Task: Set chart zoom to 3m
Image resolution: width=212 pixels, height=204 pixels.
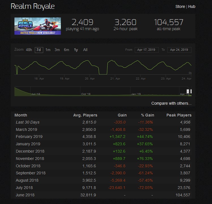Action: pos(57,50)
